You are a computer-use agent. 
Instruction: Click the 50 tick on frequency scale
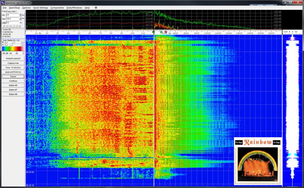coord(79,33)
